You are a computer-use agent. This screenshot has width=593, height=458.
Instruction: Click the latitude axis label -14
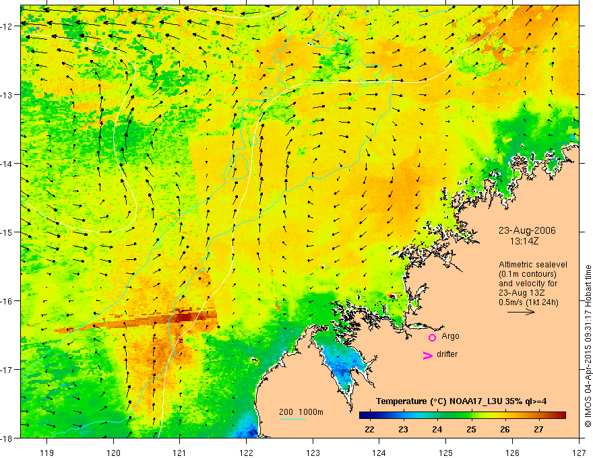(x=7, y=164)
